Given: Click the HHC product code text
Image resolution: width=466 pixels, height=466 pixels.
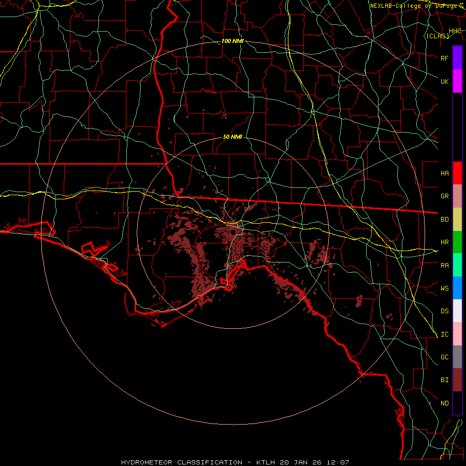Looking at the screenshot, I should [455, 31].
